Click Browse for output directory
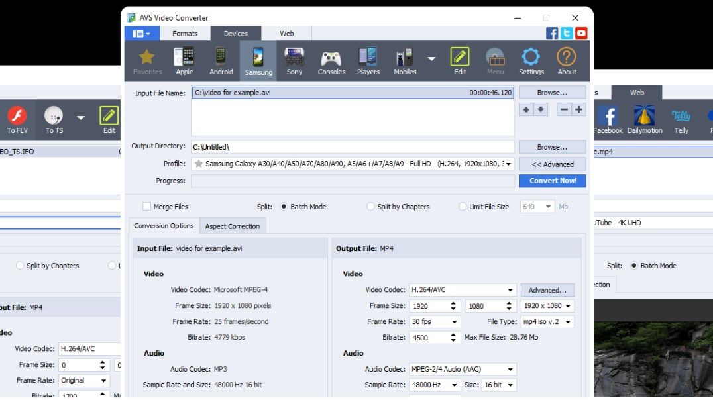 [552, 147]
